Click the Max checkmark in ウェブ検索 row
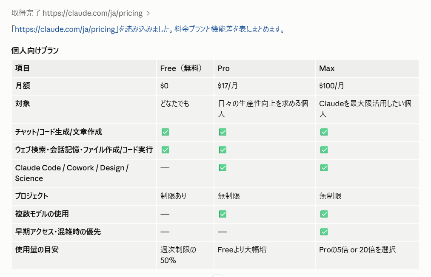Screen dimensions: 431x277 (324, 150)
